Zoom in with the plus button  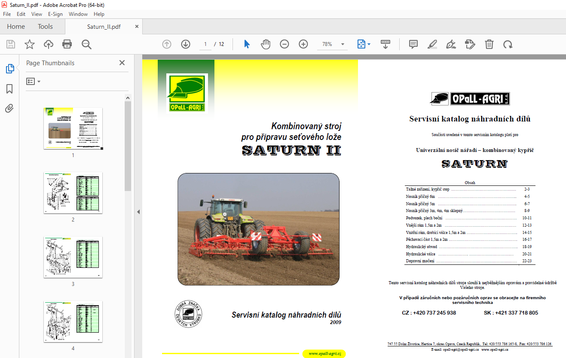[x=303, y=44]
